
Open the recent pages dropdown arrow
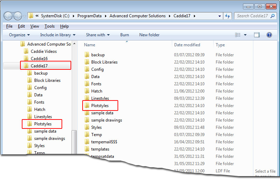click(25, 16)
